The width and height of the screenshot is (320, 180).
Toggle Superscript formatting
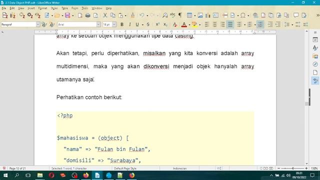tap(157, 24)
